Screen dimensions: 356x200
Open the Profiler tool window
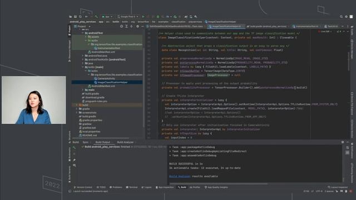pyautogui.click(x=195, y=187)
